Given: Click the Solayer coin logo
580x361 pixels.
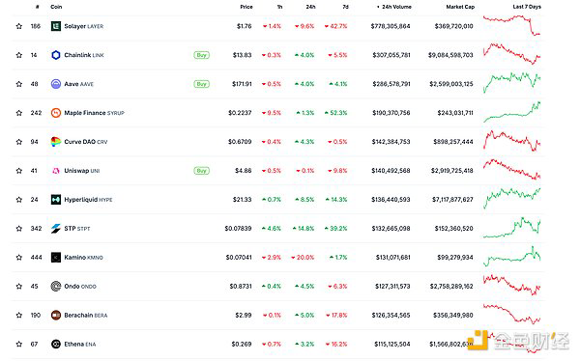Looking at the screenshot, I should 56,26.
